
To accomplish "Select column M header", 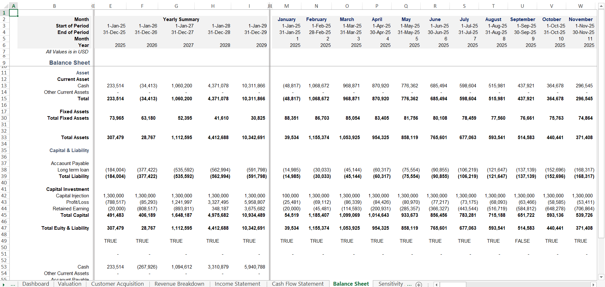I will point(286,6).
